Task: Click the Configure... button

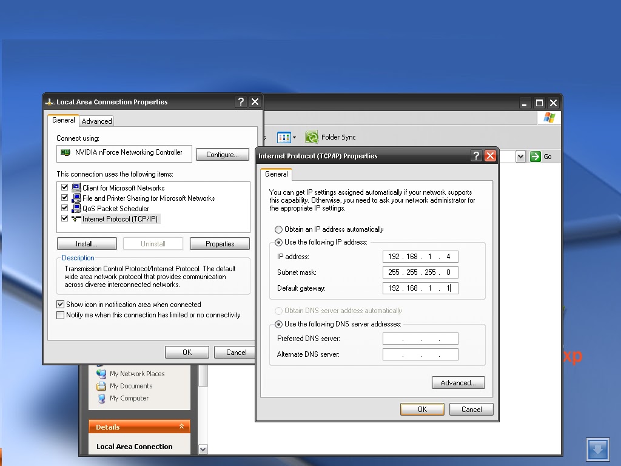Action: [222, 155]
